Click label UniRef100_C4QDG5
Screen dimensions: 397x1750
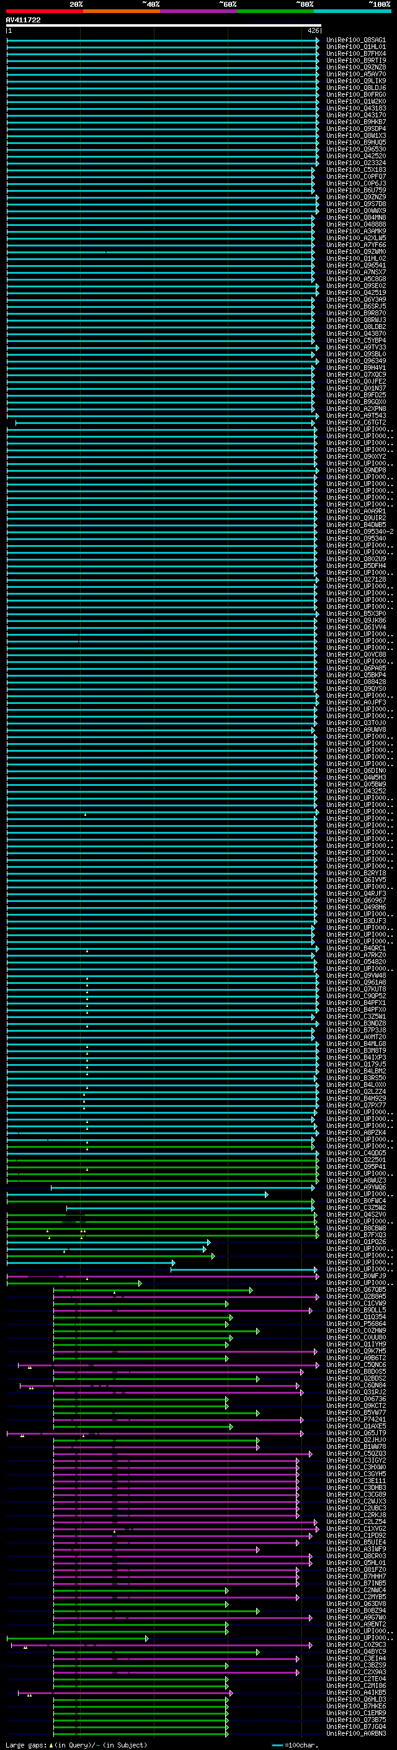[x=355, y=1153]
